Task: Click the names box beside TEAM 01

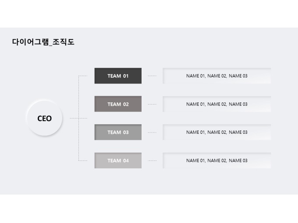Action: pyautogui.click(x=217, y=76)
